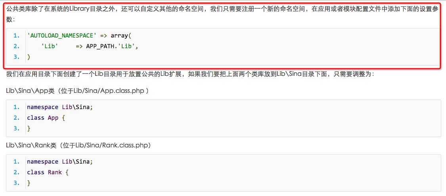Screen dimensions: 446x196
Task: Click the 'Lib' key on code line 2
Action: click(50, 46)
